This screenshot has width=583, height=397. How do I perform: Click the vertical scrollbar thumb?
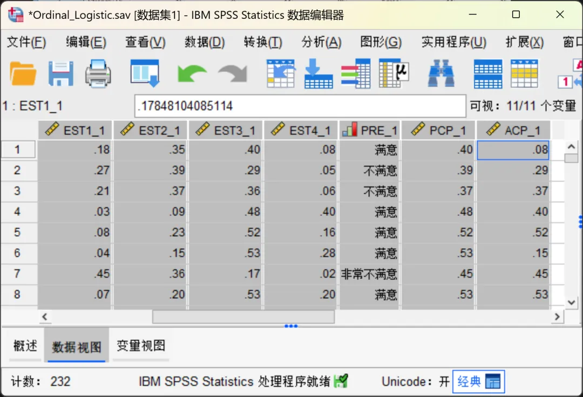click(572, 158)
